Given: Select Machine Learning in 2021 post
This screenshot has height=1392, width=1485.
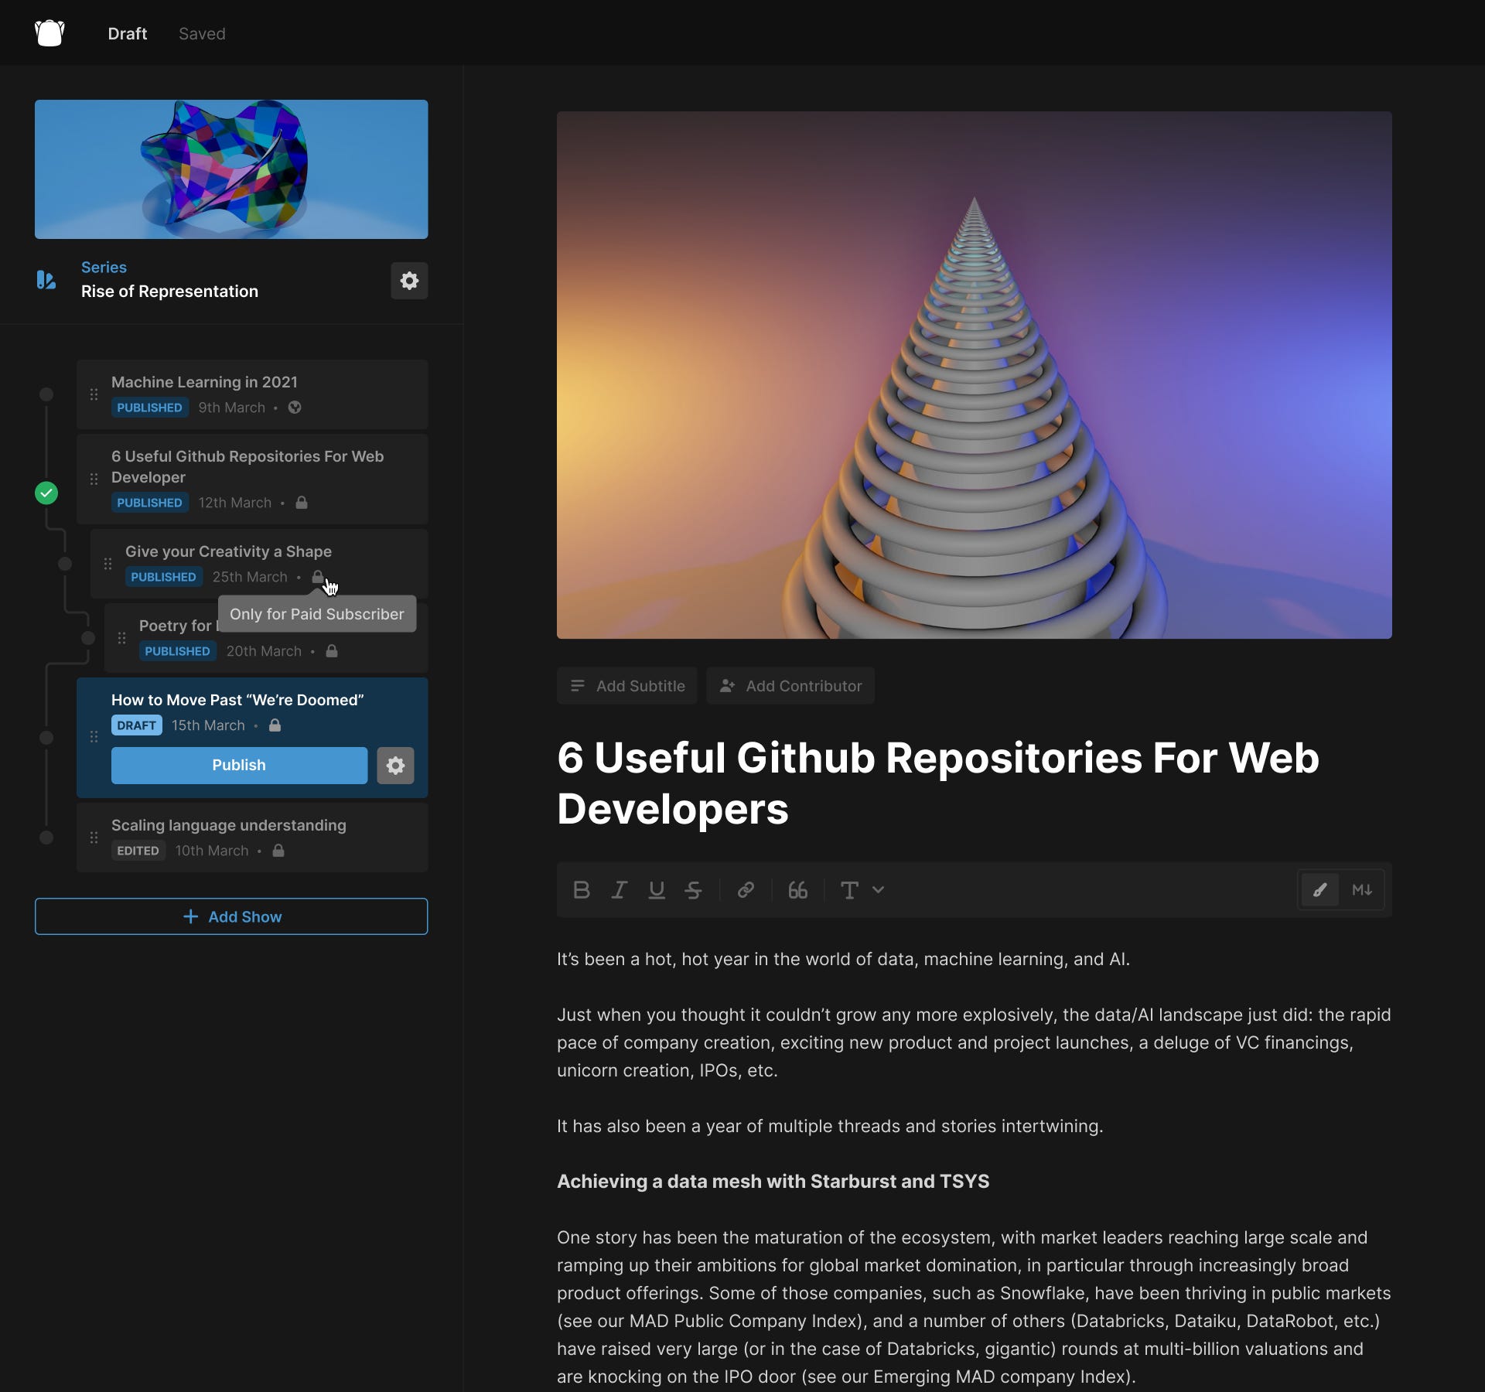Looking at the screenshot, I should click(204, 382).
